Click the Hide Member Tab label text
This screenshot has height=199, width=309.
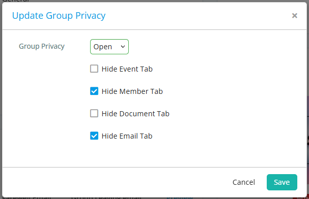pos(132,91)
